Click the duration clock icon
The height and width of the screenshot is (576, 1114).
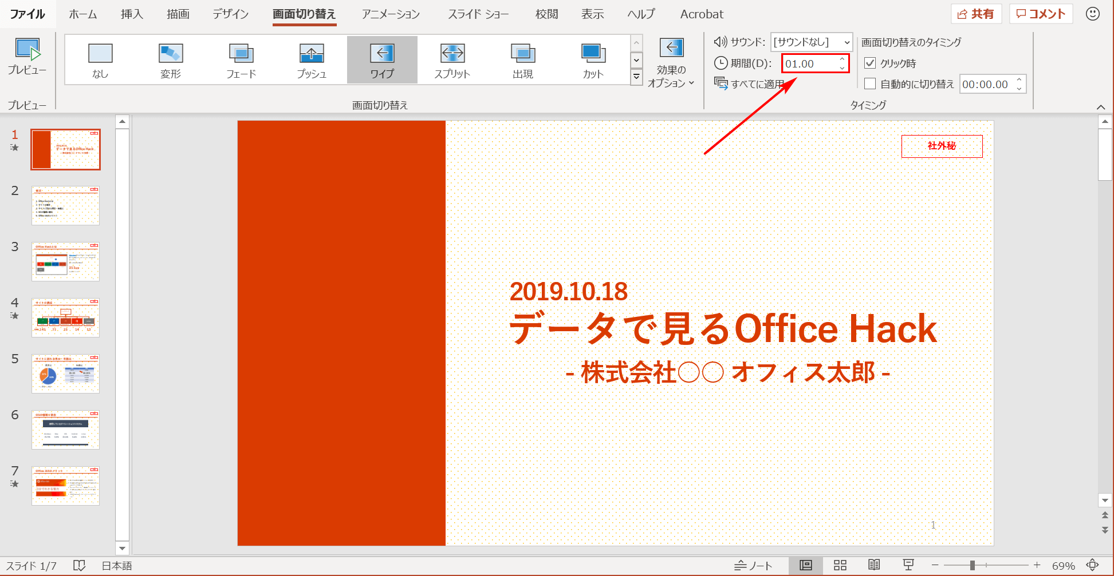(x=721, y=63)
